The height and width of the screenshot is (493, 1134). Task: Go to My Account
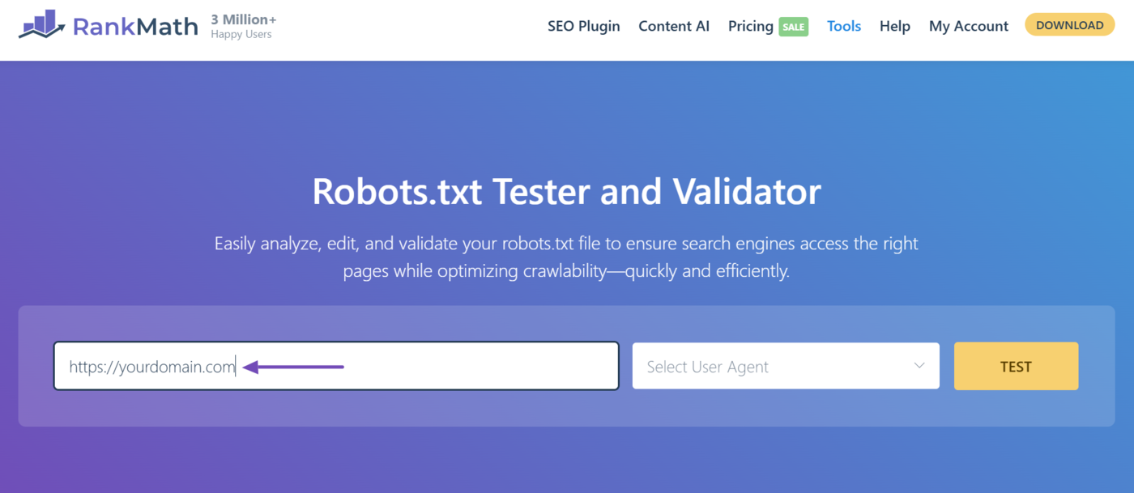click(x=969, y=26)
